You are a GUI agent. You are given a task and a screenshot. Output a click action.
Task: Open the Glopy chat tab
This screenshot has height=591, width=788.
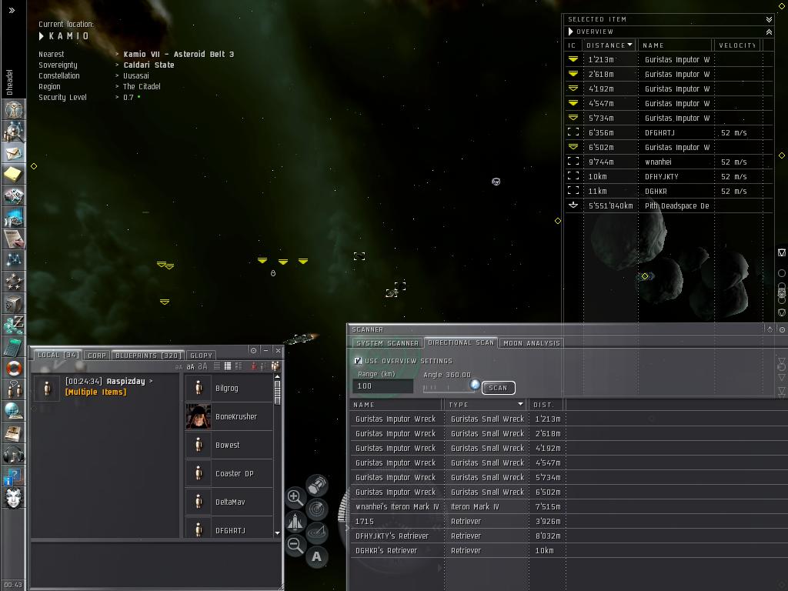pos(201,356)
